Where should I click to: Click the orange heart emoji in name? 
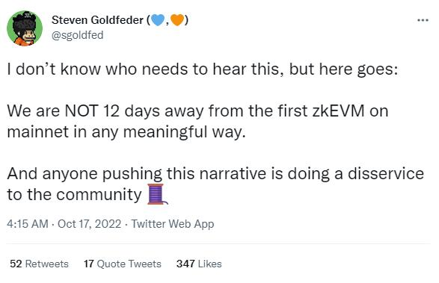point(177,20)
